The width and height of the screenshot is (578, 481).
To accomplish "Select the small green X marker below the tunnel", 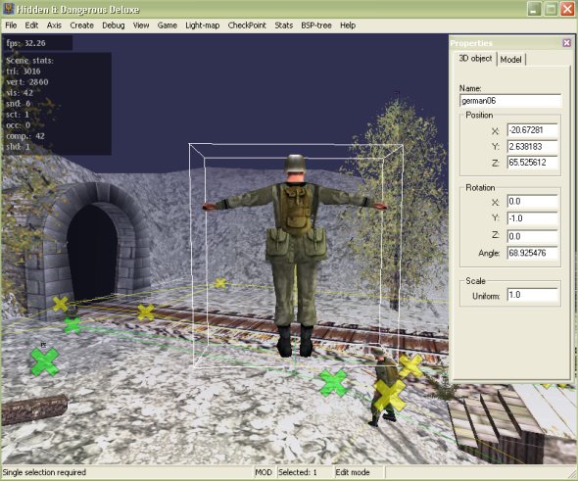I will (72, 325).
